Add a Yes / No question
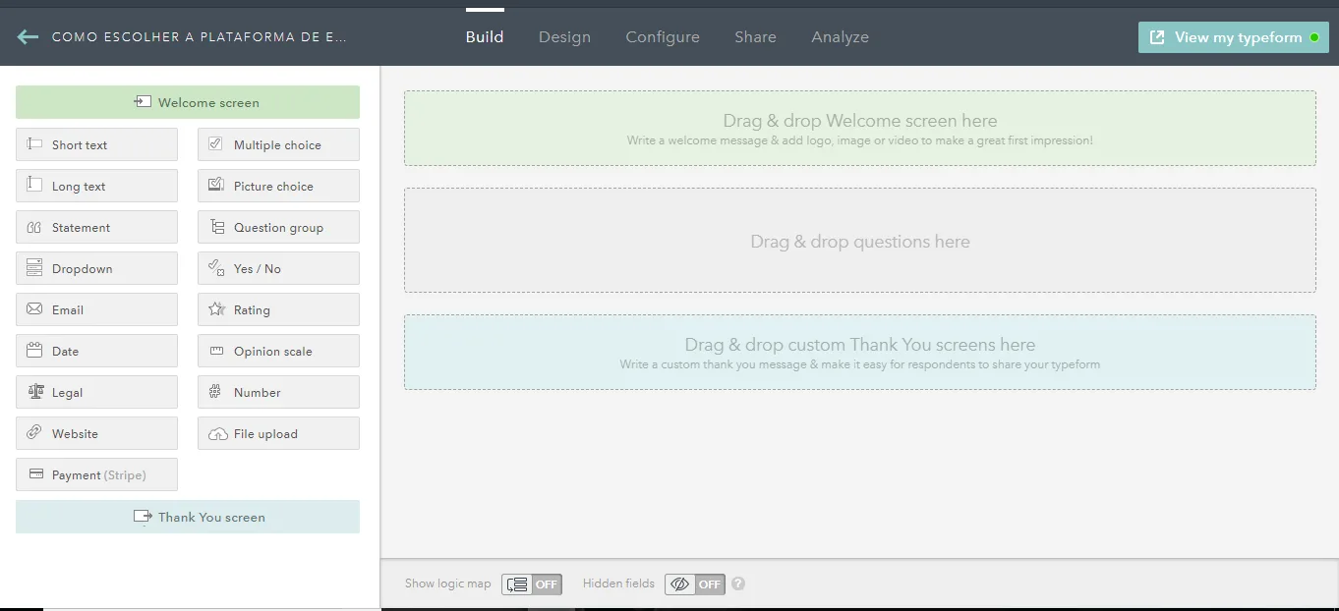This screenshot has height=611, width=1339. [278, 268]
